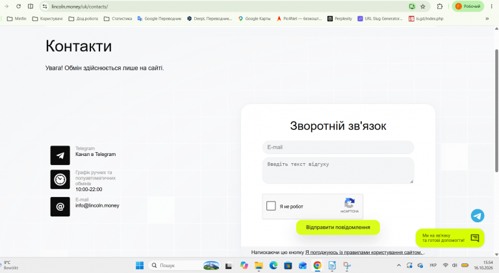Click the browser address bar URL
This screenshot has width=499, height=273.
[79, 6]
